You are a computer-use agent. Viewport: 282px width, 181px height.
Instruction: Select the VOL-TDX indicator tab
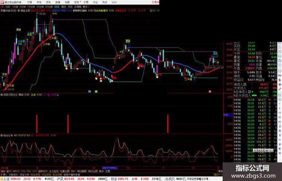26,171
